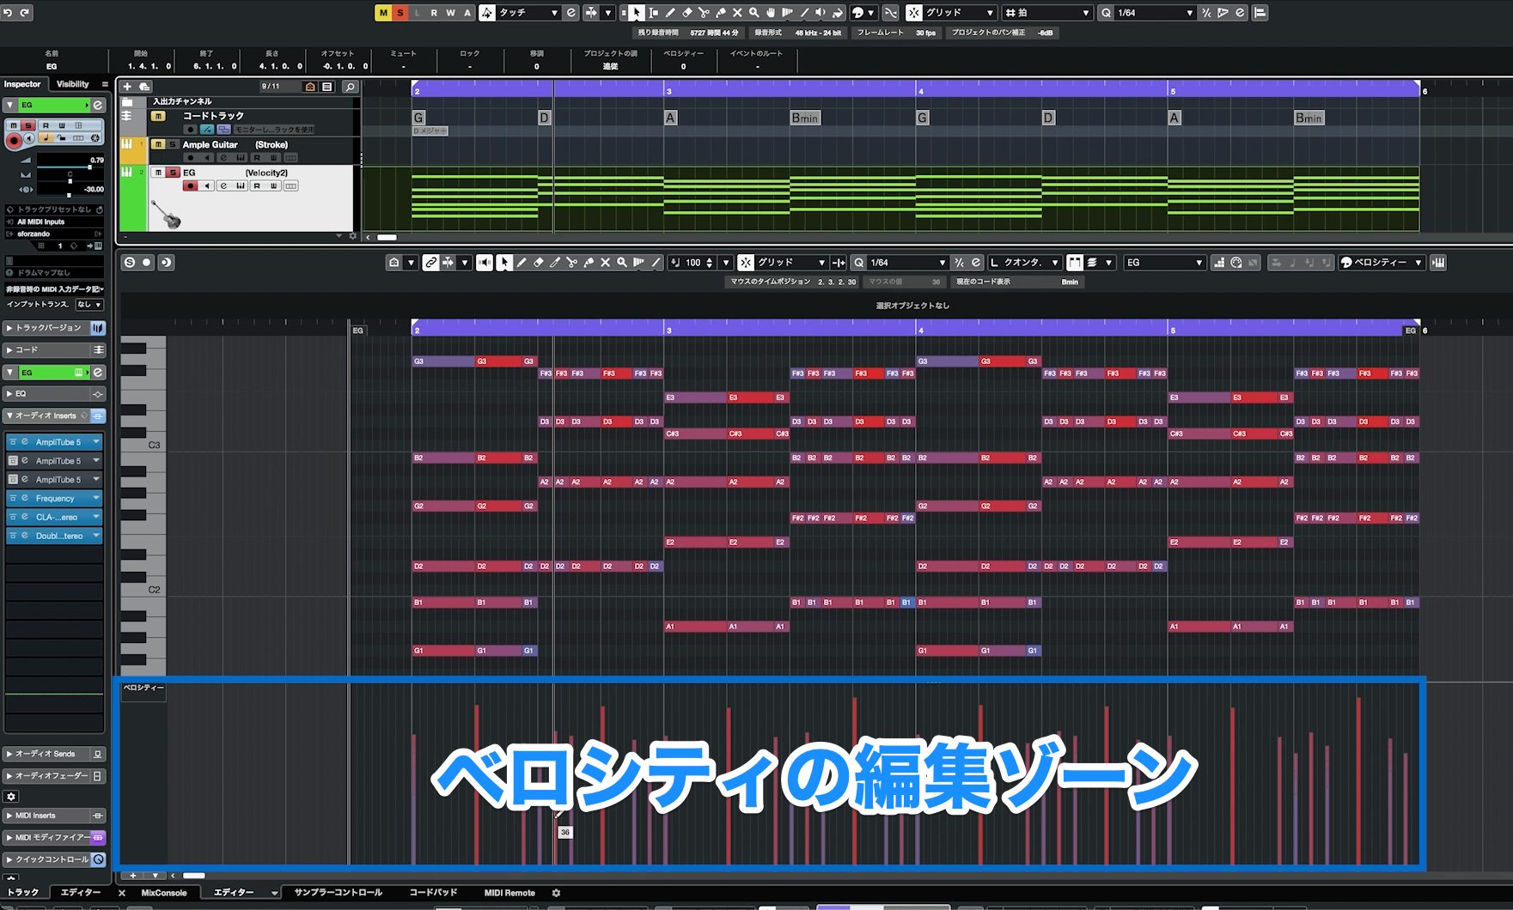Open the サンプラーコントロール tab
1513x910 pixels.
point(338,893)
